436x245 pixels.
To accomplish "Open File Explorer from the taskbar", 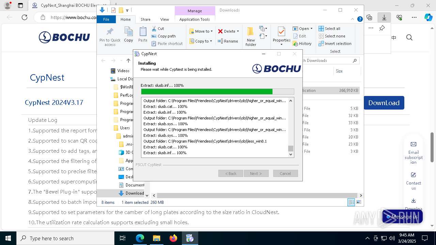I will (156, 238).
